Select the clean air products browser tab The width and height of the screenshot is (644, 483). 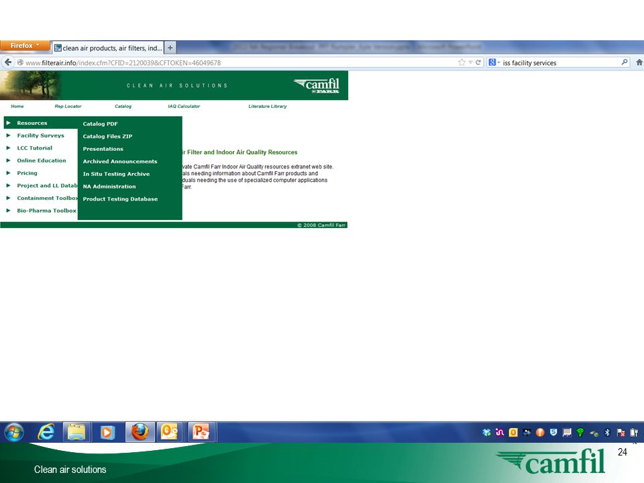coord(109,48)
